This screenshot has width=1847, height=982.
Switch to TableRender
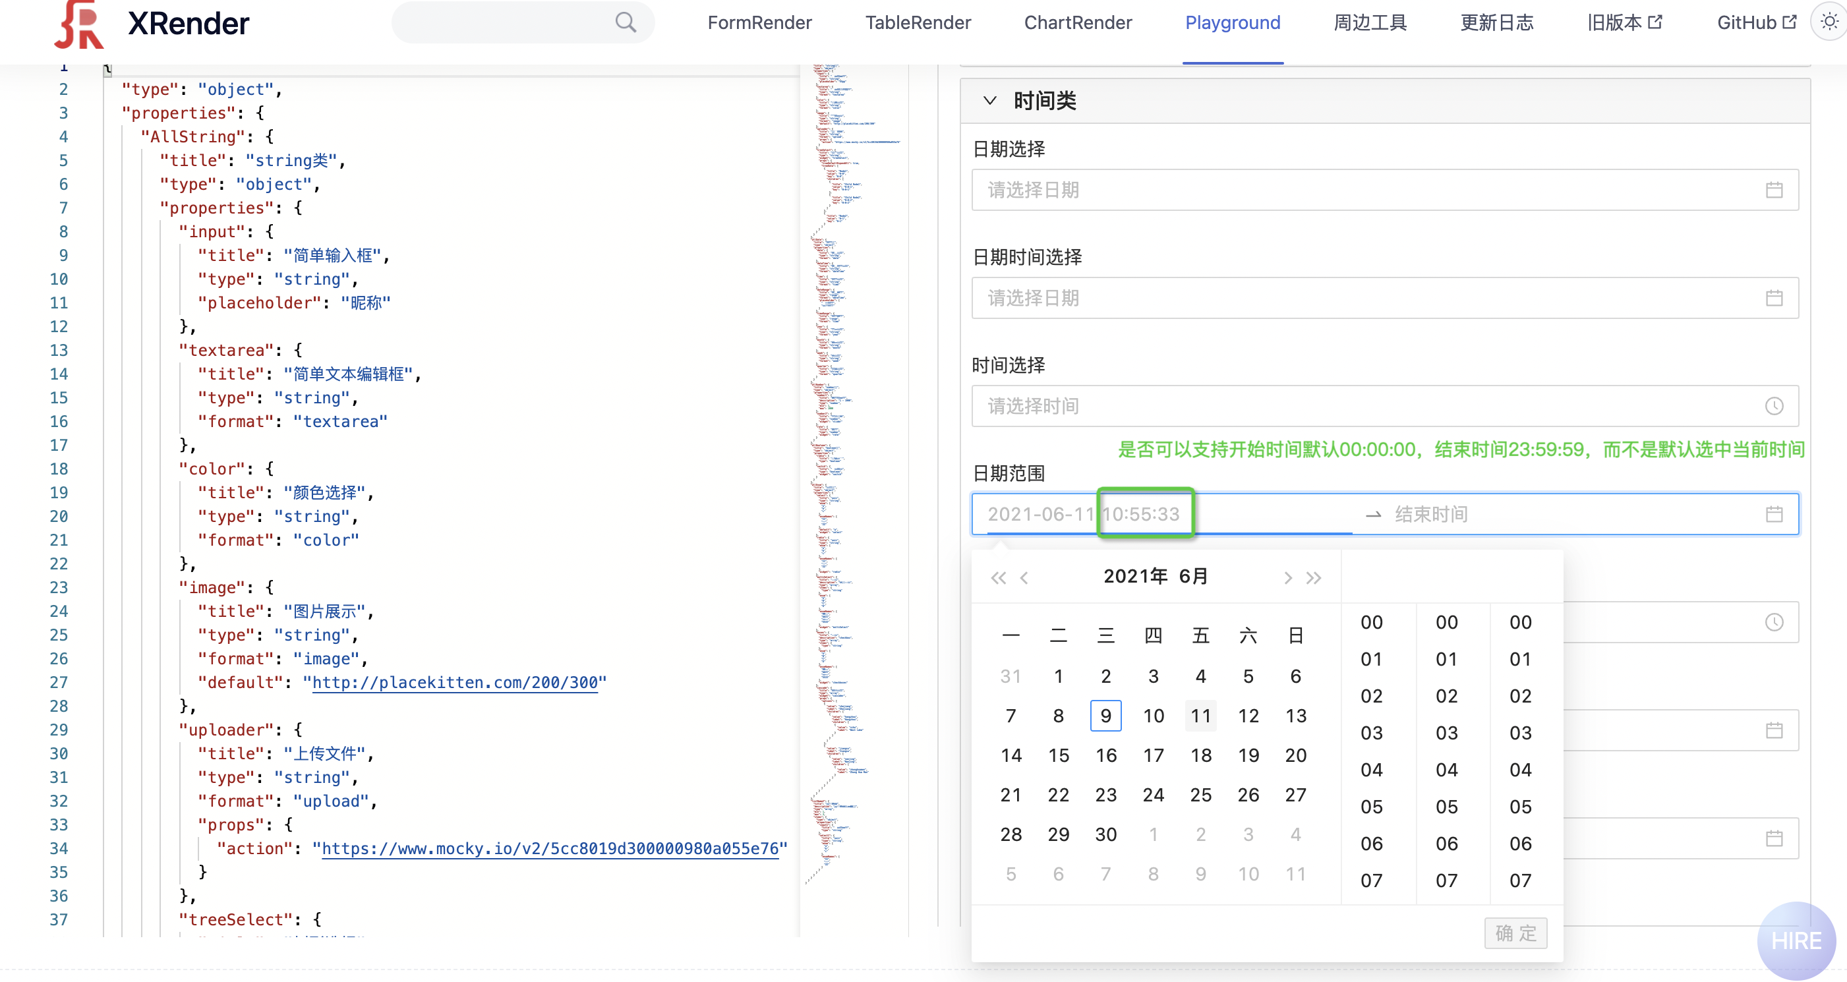918,22
